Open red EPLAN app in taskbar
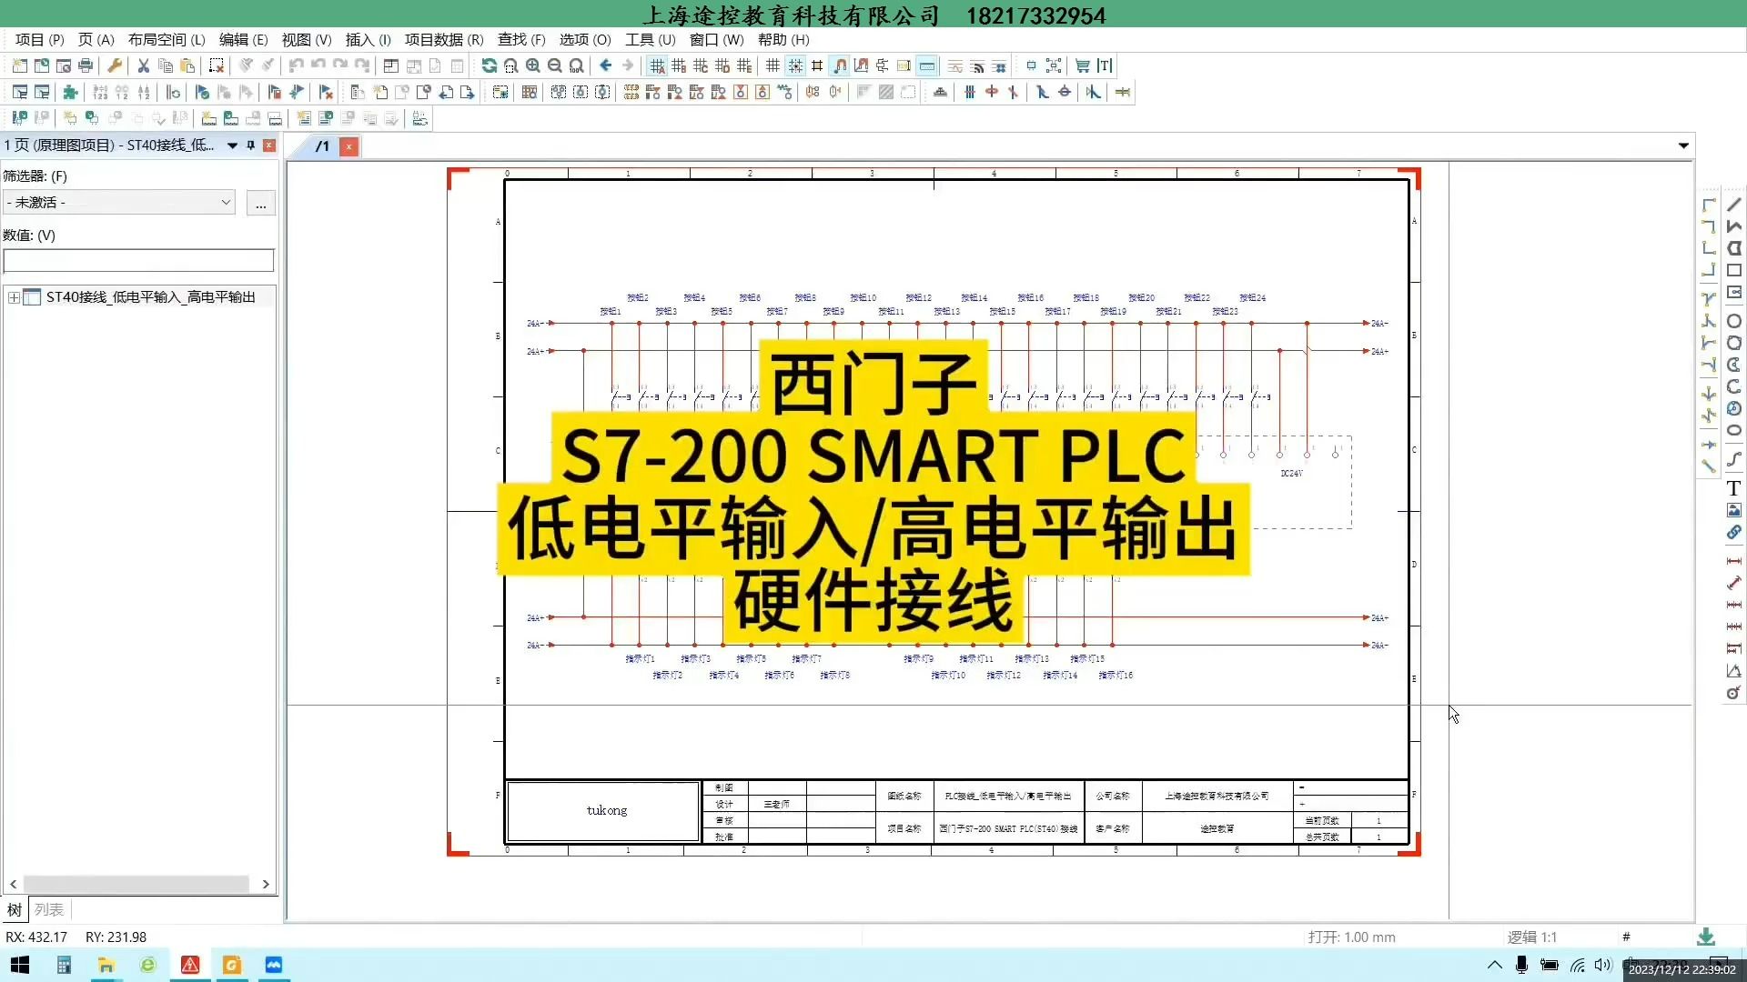The image size is (1747, 982). tap(190, 965)
